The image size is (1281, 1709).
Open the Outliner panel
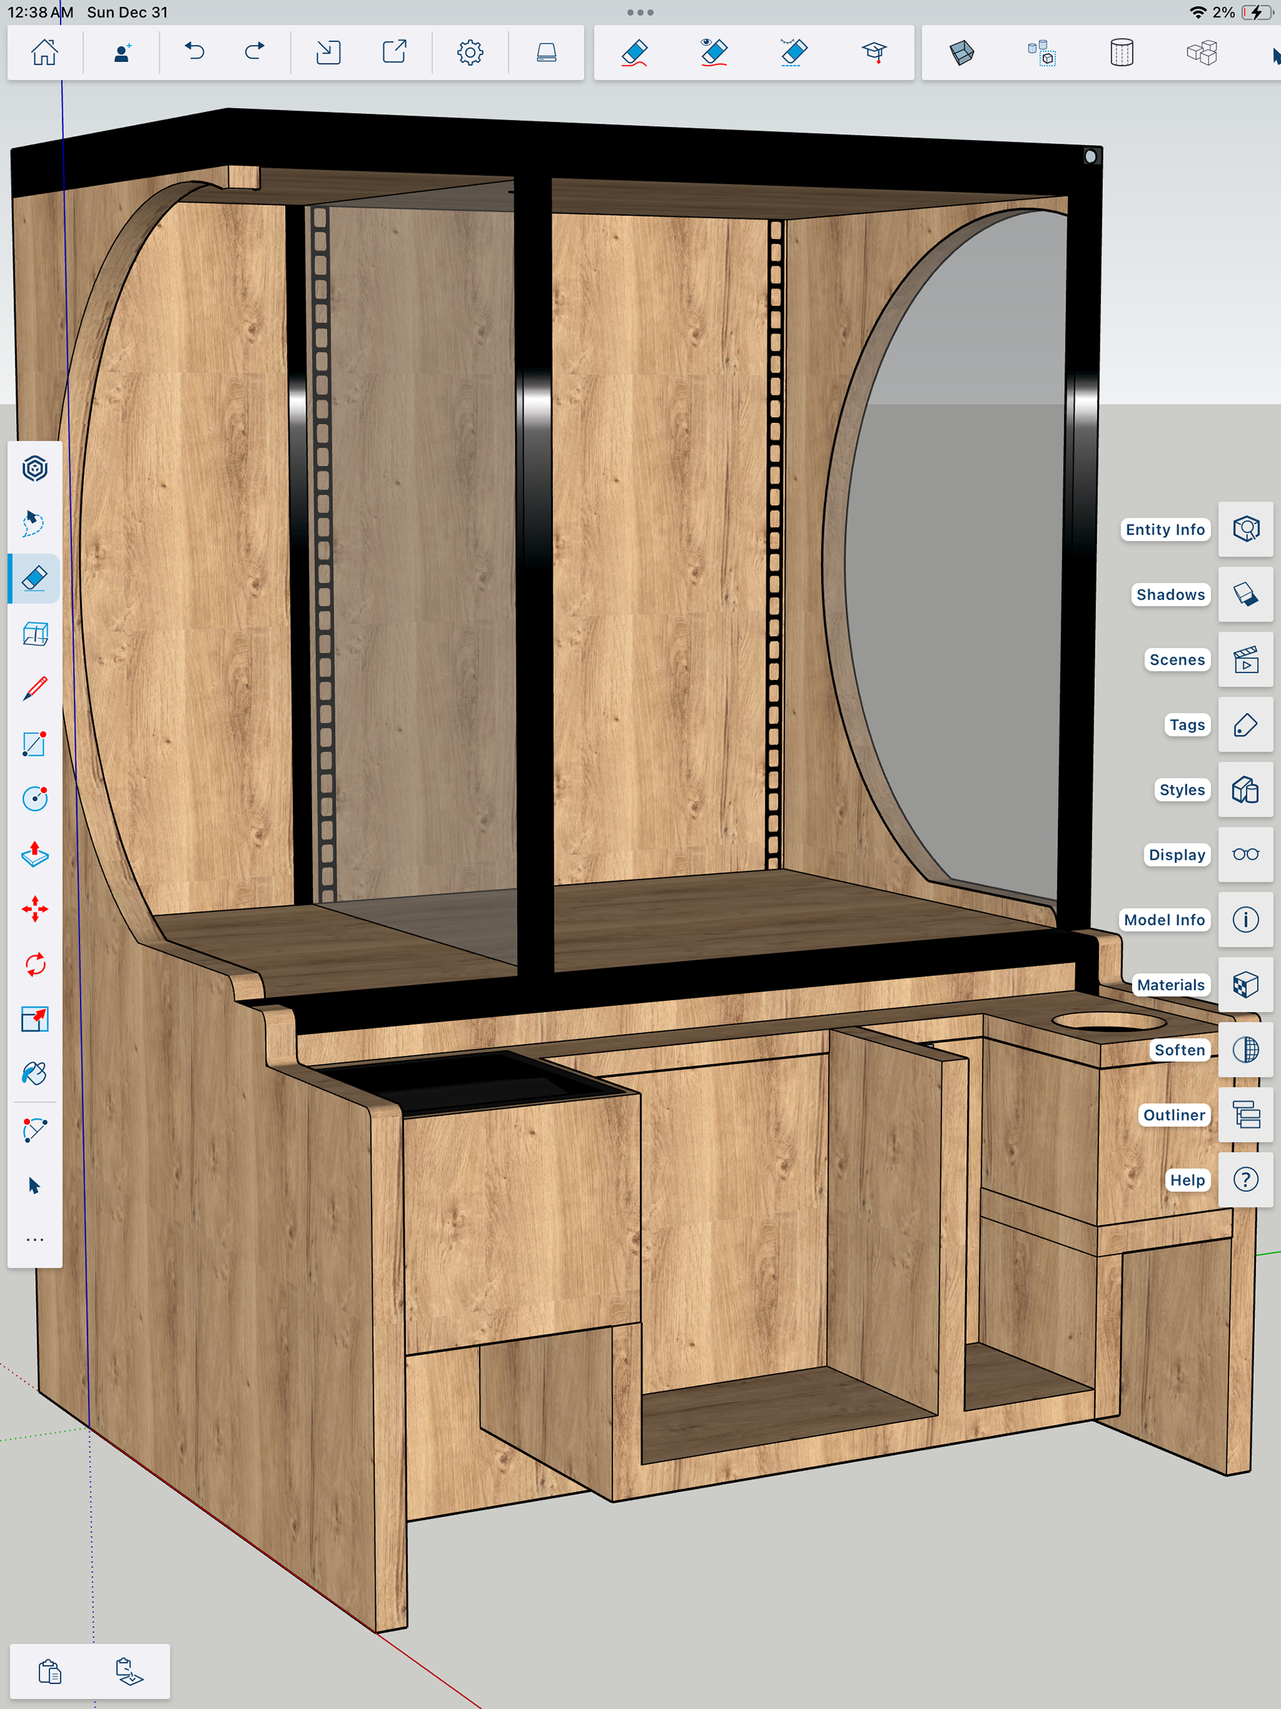coord(1246,1115)
